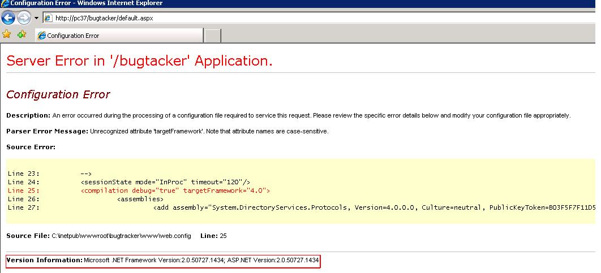Click the 'Parser Error Message:' label
The width and height of the screenshot is (601, 273).
[48, 131]
